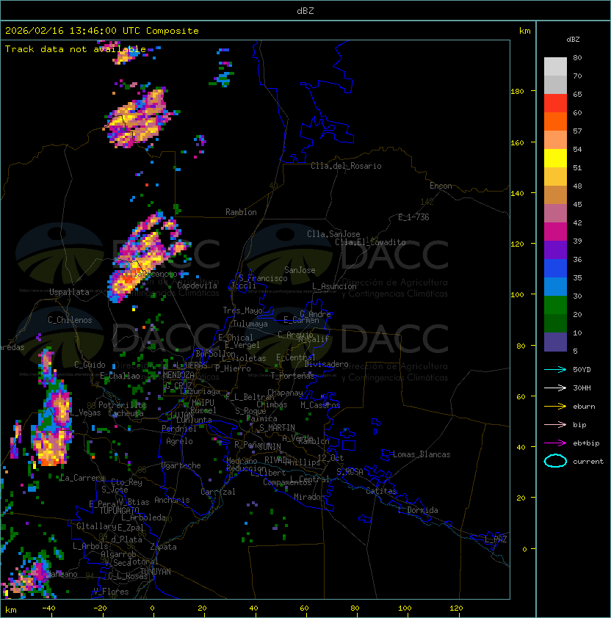
Task: Click the magenta eb+bip arrow in legend
Action: (555, 443)
